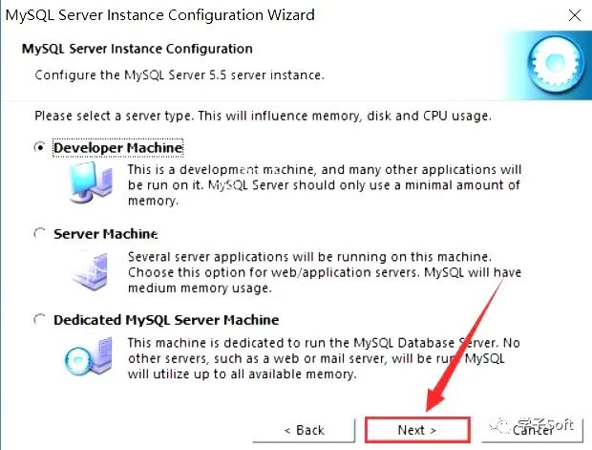Select the Developer Machine radio button

[x=40, y=147]
